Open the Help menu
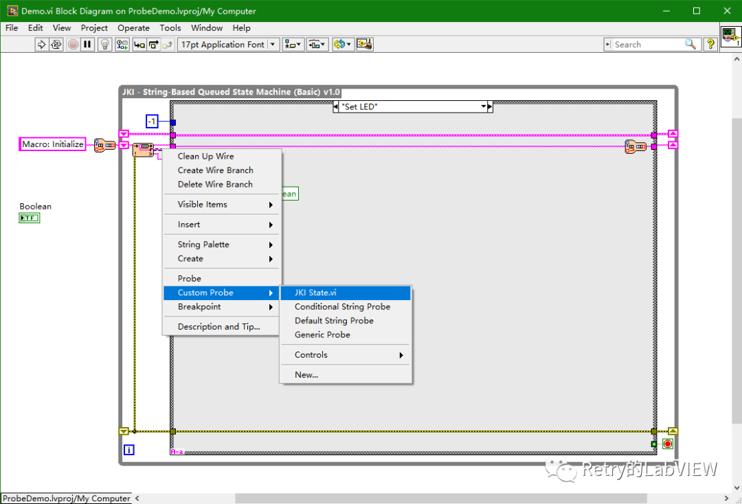This screenshot has height=504, width=742. pyautogui.click(x=241, y=28)
